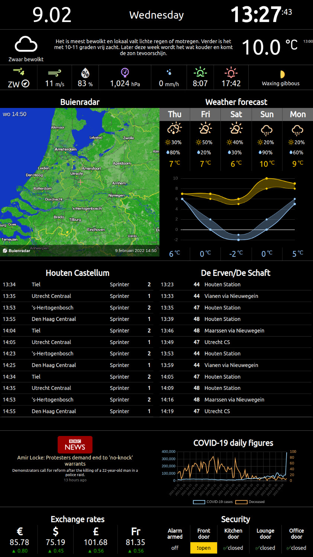Image resolution: width=313 pixels, height=557 pixels.
Task: Click the 13:23 bus 44 Houten Station
Action: point(235,284)
